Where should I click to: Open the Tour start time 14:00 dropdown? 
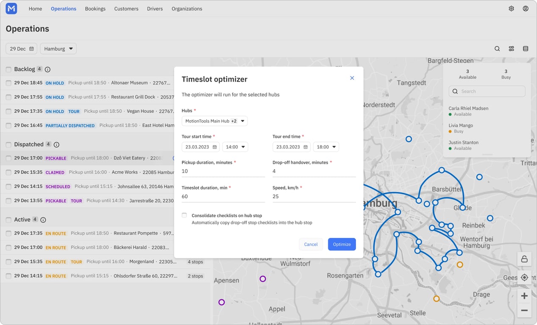click(235, 147)
